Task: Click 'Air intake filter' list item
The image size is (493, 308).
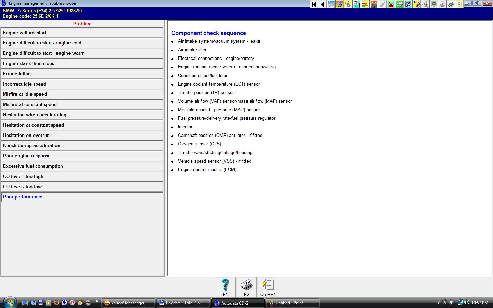Action: tap(192, 50)
